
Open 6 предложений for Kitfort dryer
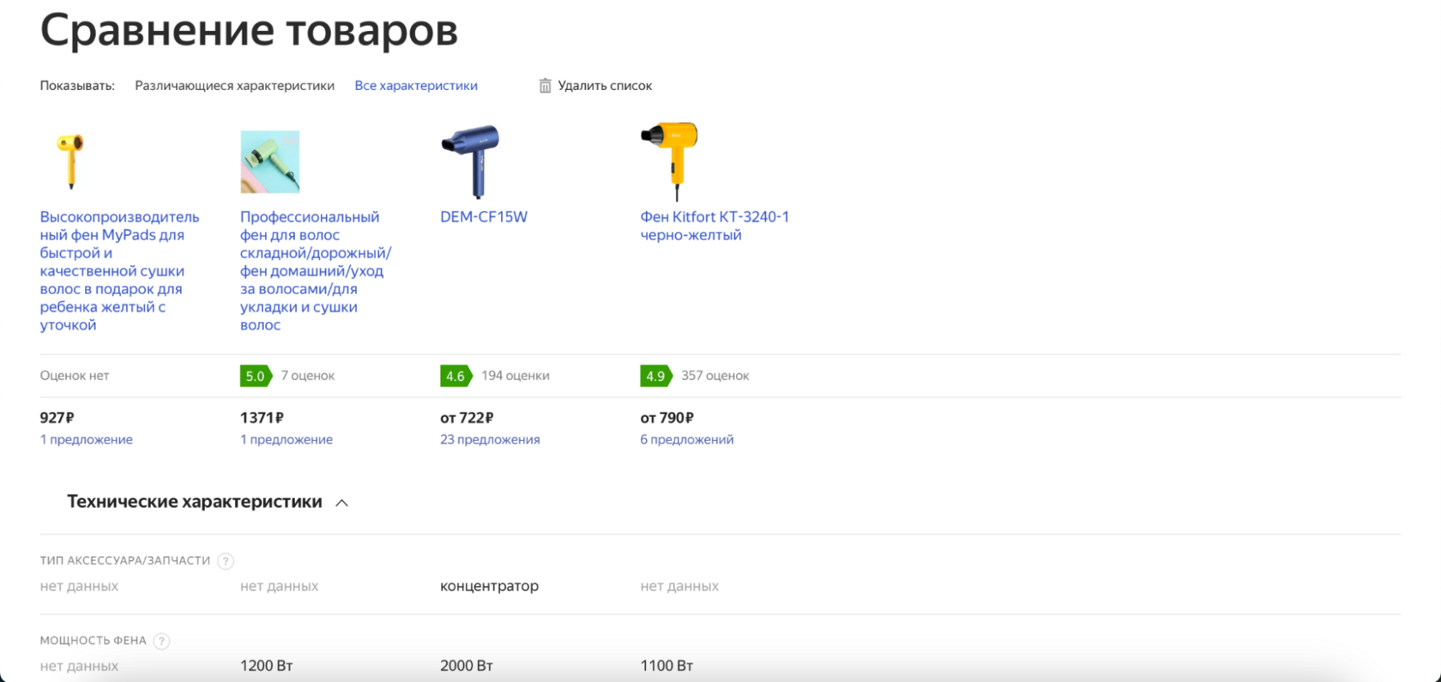point(686,439)
